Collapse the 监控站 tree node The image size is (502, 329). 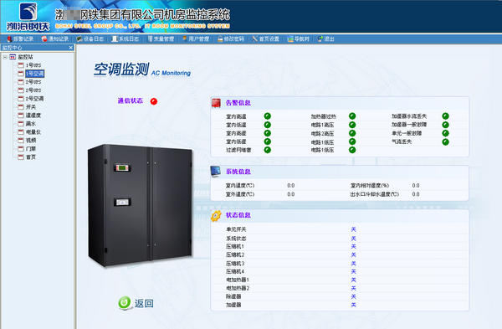pyautogui.click(x=5, y=57)
